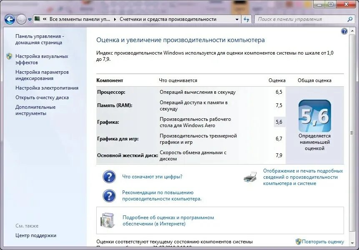
Task: Expand the arrow after 'Все элементы панели уп...'
Action: 115,19
